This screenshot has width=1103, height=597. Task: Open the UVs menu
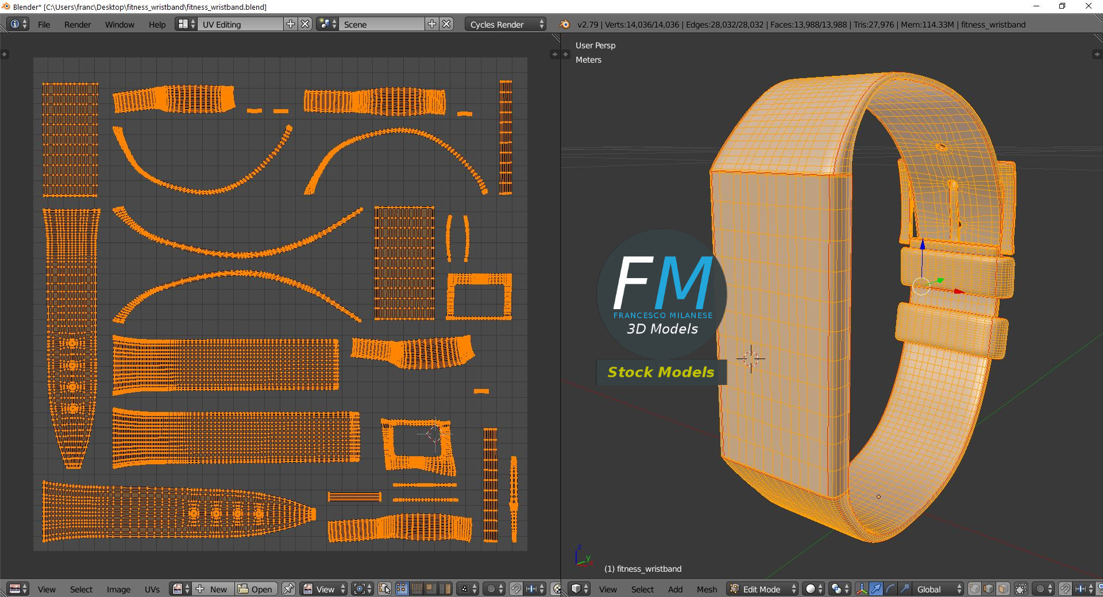tap(152, 589)
